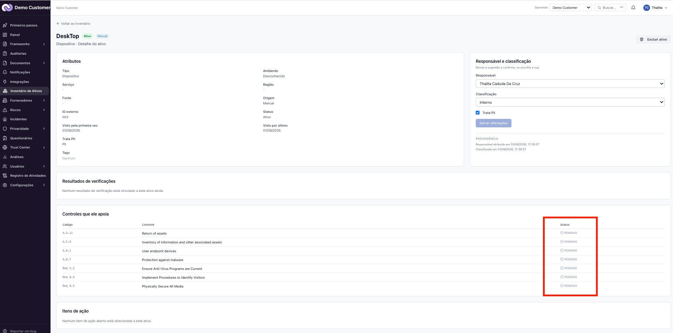Open the Operando Demo Customer selector
The width and height of the screenshot is (673, 333).
570,7
